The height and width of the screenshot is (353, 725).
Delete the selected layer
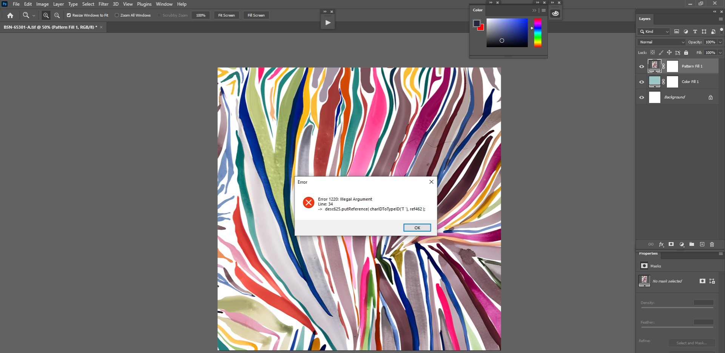click(x=712, y=244)
